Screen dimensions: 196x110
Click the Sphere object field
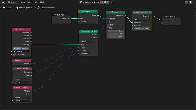point(21,51)
